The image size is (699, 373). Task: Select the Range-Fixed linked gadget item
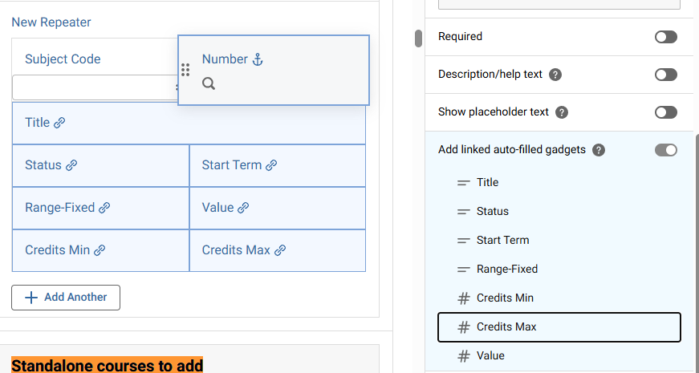click(559, 270)
